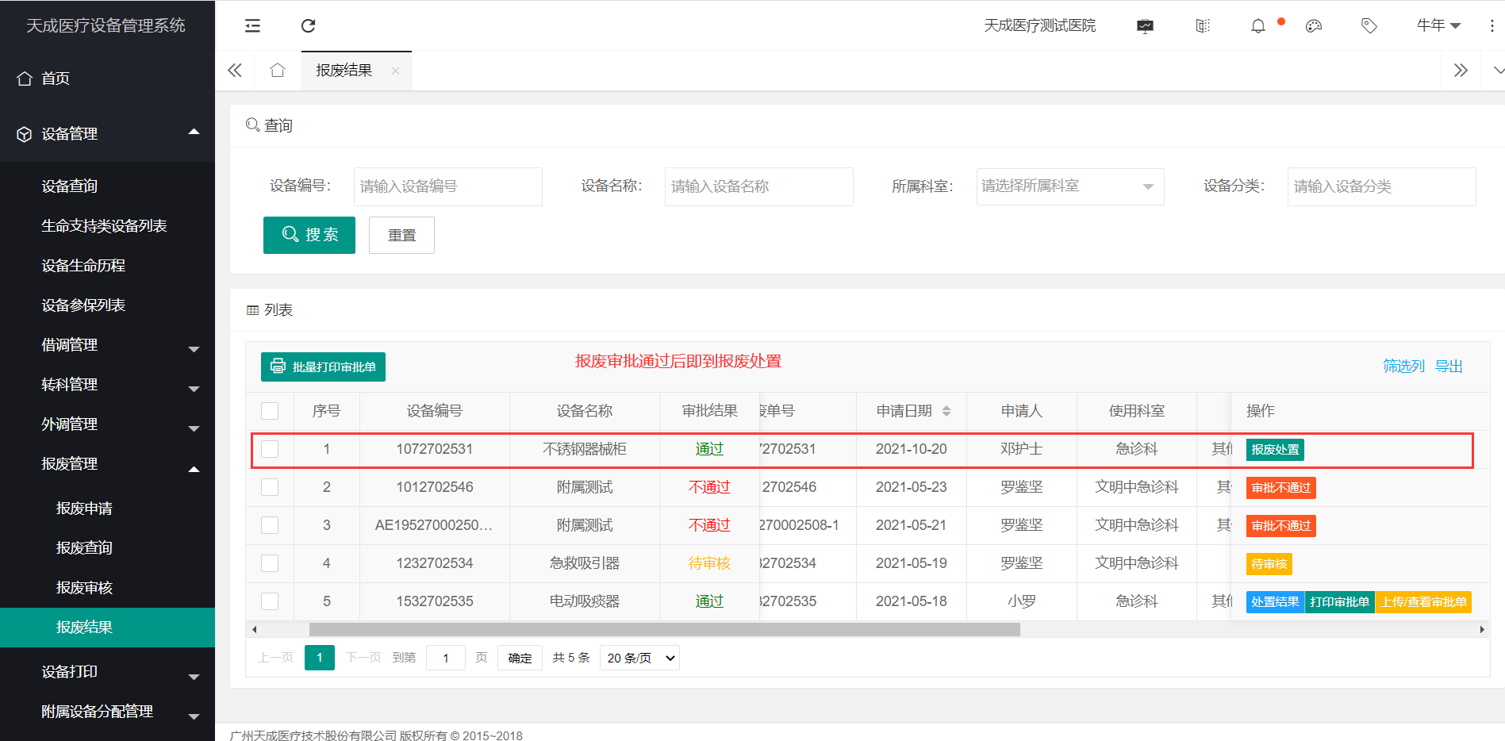Click 批量打印审批单 button
This screenshot has height=741, width=1505.
[323, 367]
